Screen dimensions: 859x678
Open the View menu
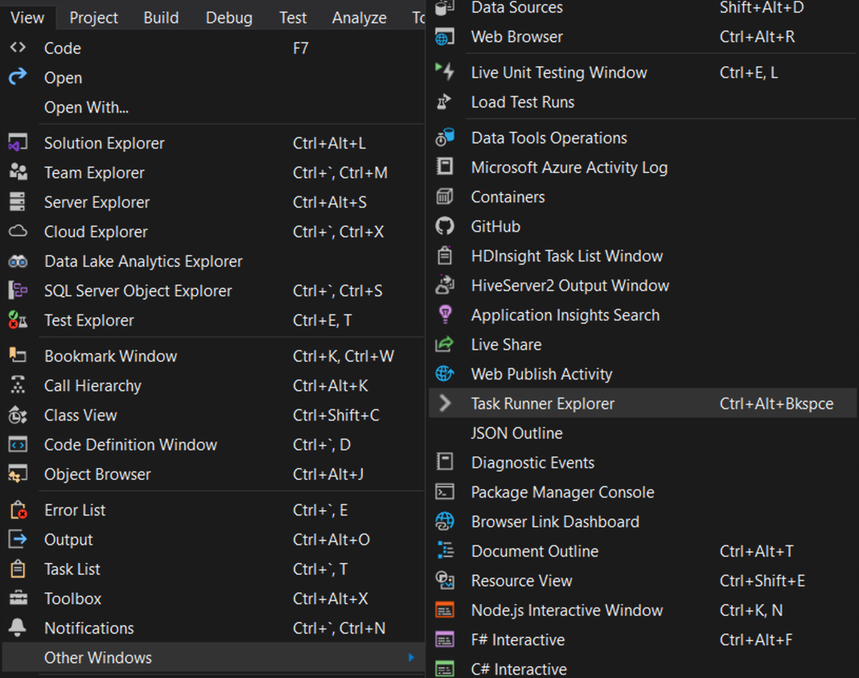pyautogui.click(x=28, y=18)
